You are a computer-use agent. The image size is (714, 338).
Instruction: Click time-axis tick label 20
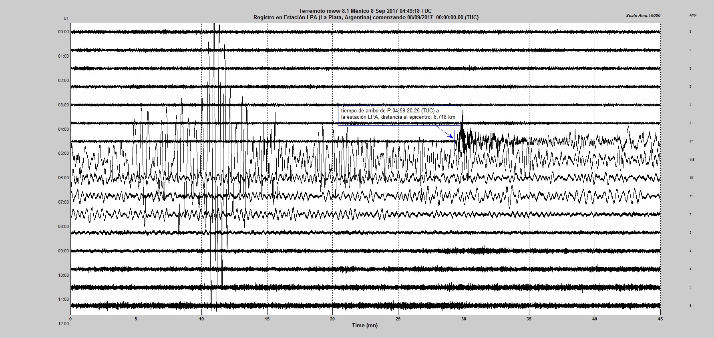click(332, 319)
